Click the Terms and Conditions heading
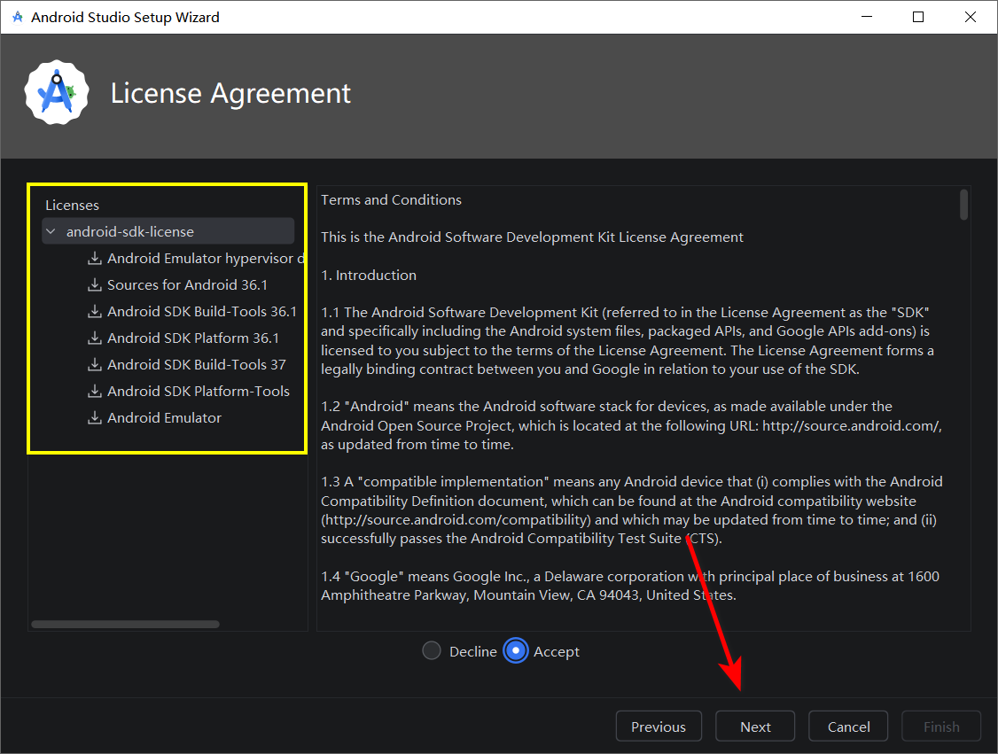998x754 pixels. click(x=391, y=199)
